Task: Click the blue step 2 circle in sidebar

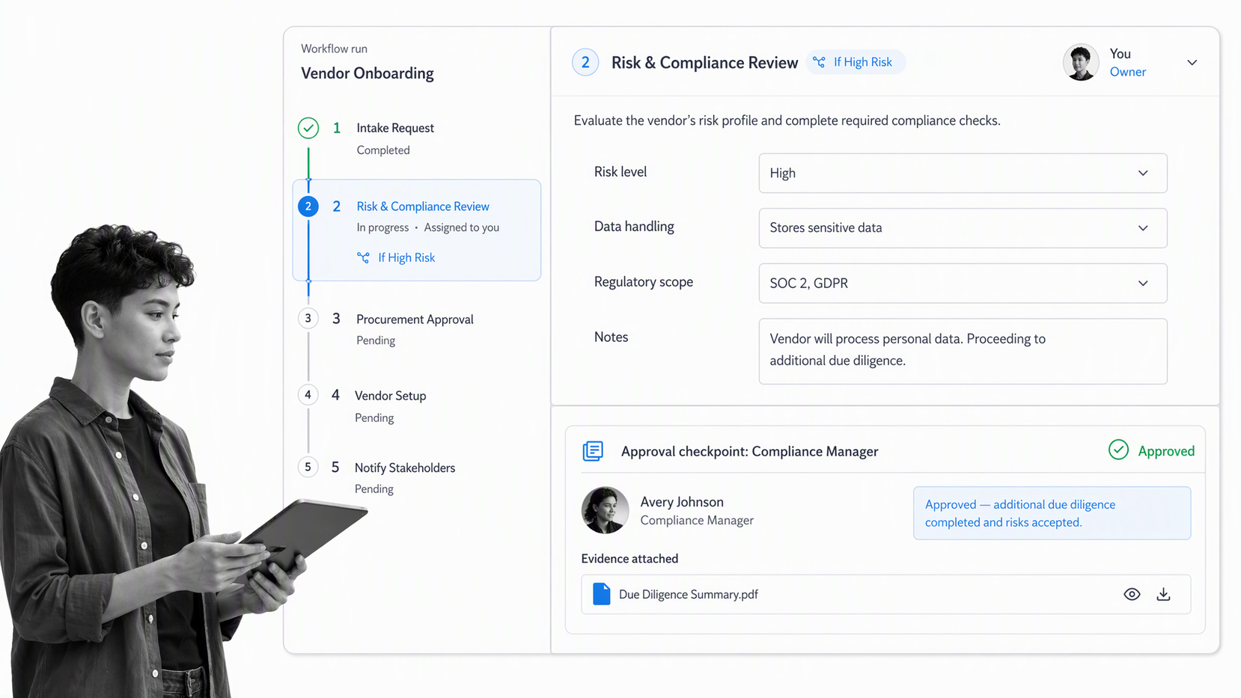Action: [308, 206]
